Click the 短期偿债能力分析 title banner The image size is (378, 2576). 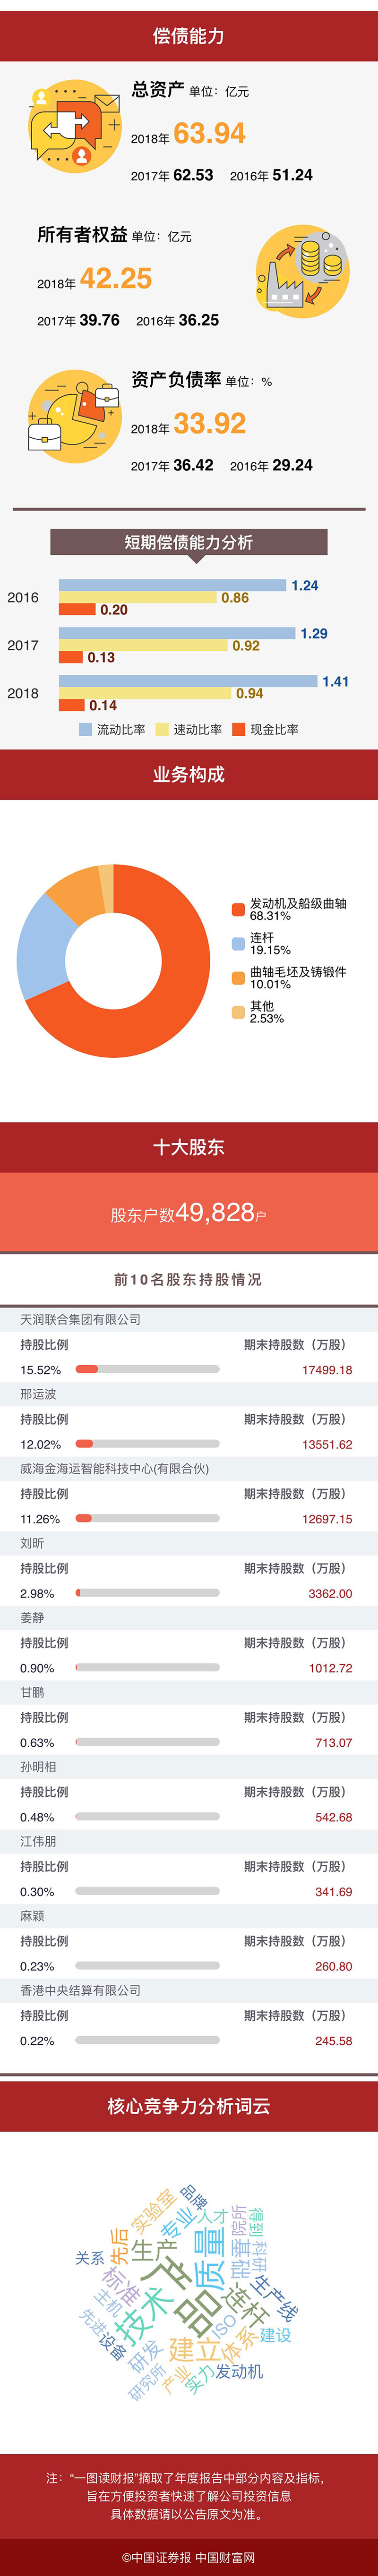click(x=189, y=542)
